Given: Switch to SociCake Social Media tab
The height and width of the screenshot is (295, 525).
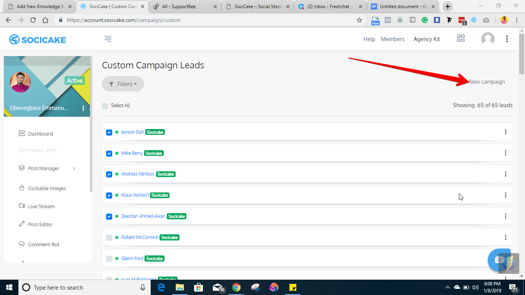Looking at the screenshot, I should pos(258,7).
